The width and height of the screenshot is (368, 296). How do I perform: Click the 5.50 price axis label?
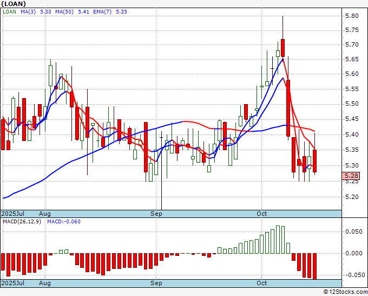pos(352,104)
